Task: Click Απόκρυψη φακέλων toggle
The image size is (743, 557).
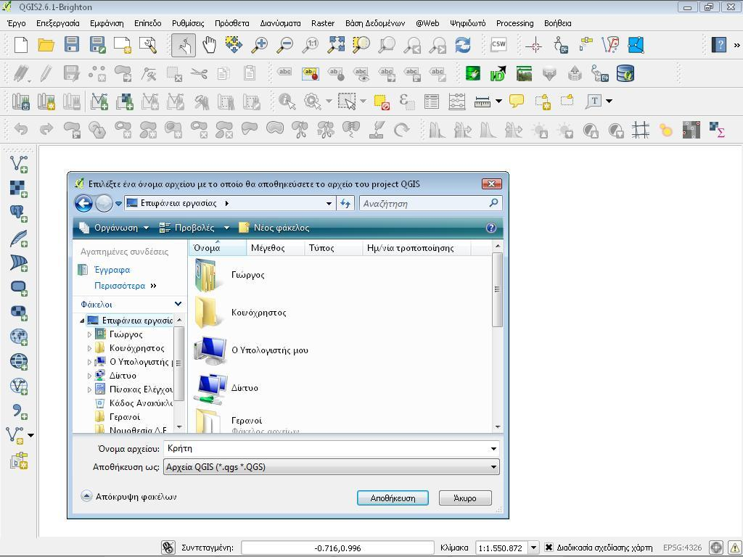Action: 129,496
